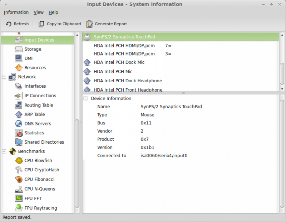Collapse the Device Information section
The image size is (286, 222).
(x=86, y=98)
